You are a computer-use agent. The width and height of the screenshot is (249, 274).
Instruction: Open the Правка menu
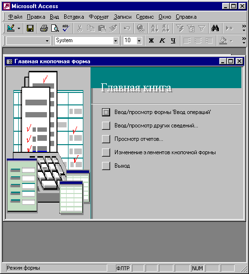click(x=36, y=17)
